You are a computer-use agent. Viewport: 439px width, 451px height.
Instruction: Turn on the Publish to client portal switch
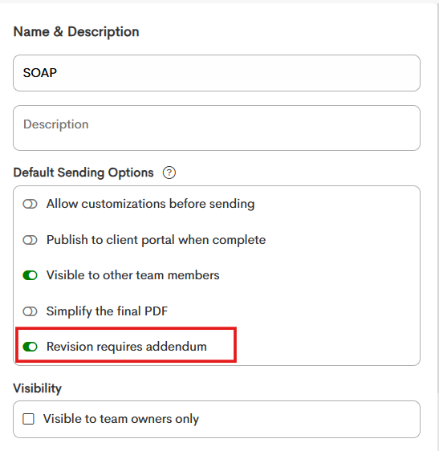pos(30,240)
